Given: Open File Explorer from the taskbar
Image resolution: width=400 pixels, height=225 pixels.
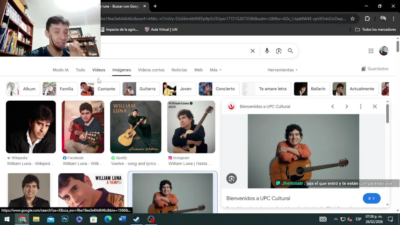Looking at the screenshot, I should [36, 219].
